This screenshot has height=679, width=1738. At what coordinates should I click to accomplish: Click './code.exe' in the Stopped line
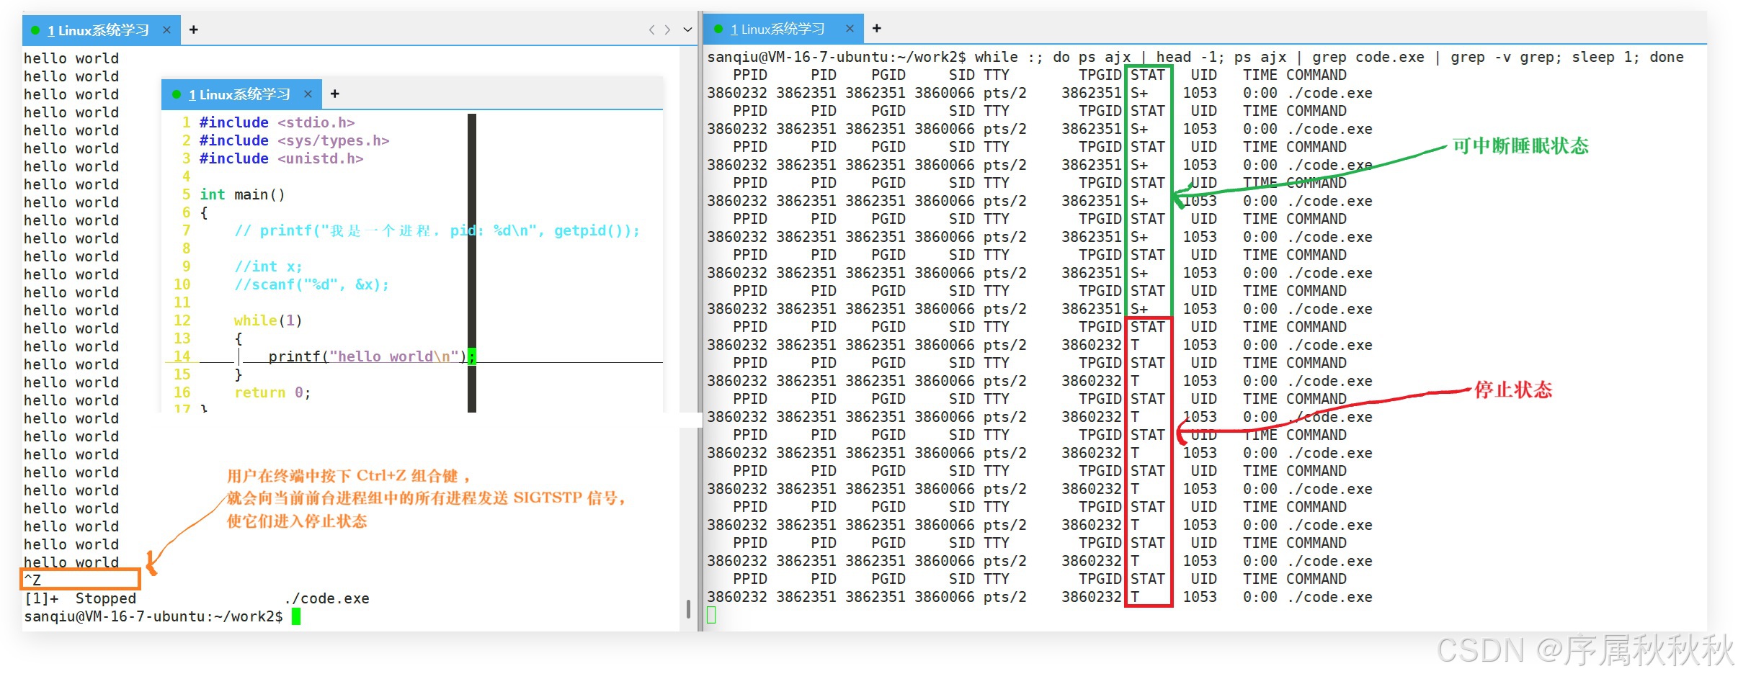[x=326, y=598]
